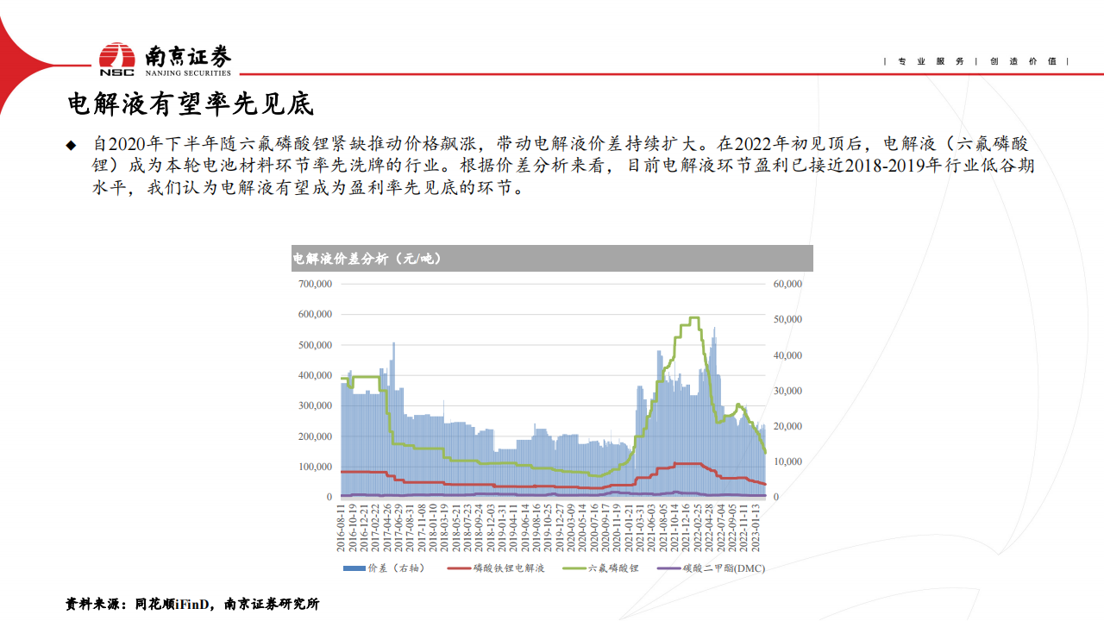1104x621 pixels.
Task: Click the red 磷酸铁锂电解液 legend line
Action: tap(460, 568)
